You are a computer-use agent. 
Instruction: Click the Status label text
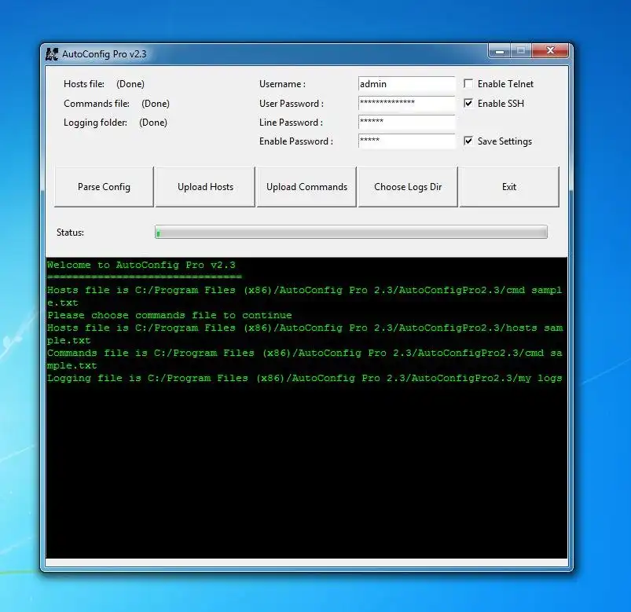click(70, 233)
